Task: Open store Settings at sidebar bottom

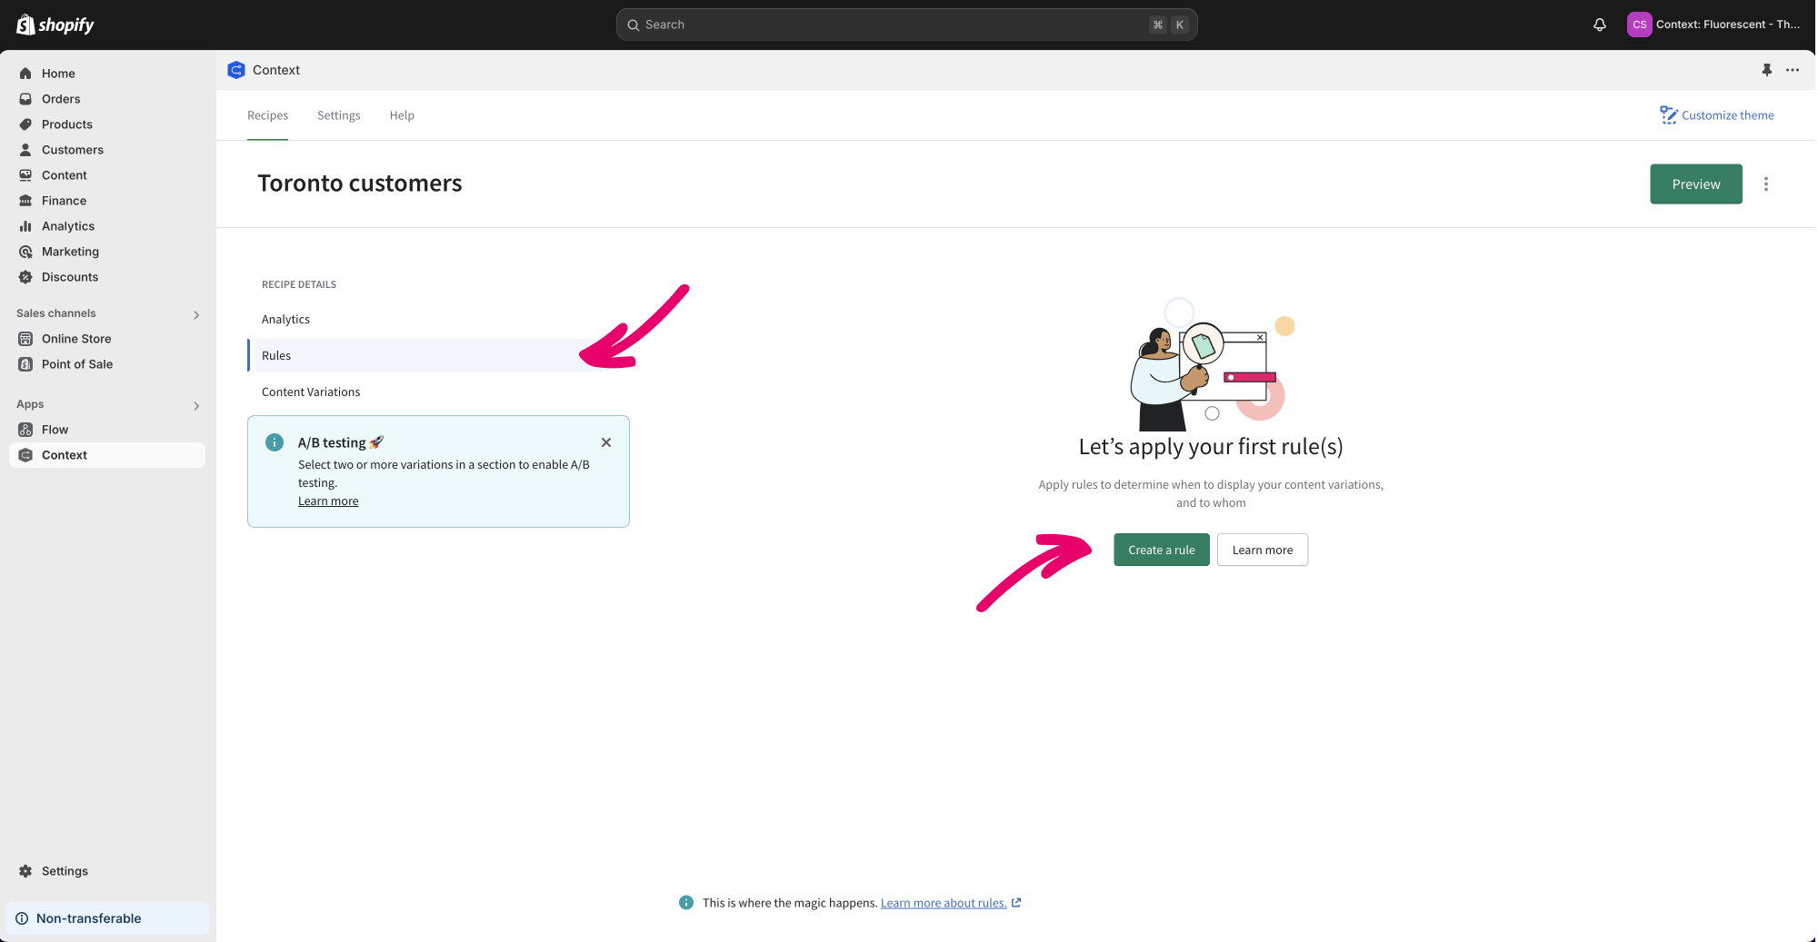Action: coord(65,871)
